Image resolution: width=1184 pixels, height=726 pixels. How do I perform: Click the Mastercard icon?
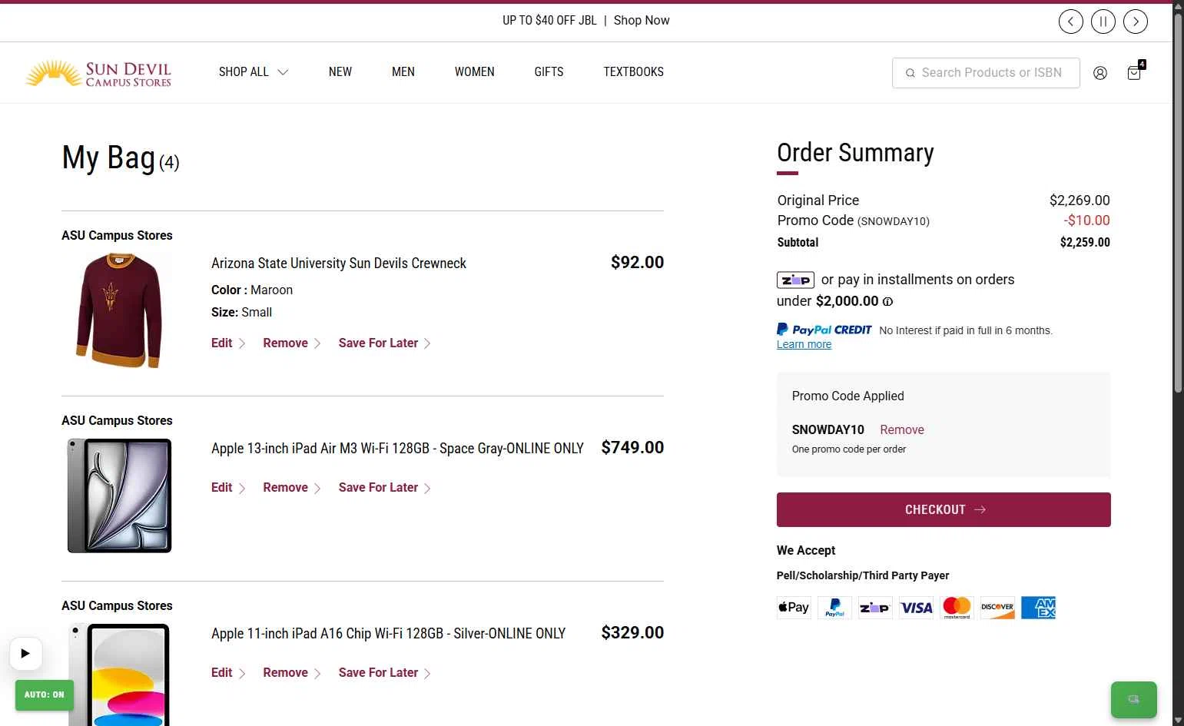[x=957, y=608]
